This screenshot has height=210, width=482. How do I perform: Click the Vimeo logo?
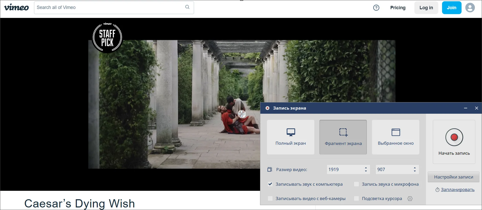point(16,7)
